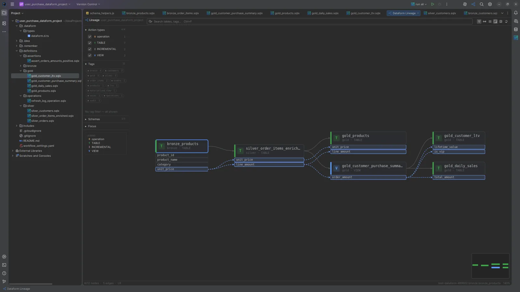Open the AI chat tool window icon
520x292 pixels.
516,21
